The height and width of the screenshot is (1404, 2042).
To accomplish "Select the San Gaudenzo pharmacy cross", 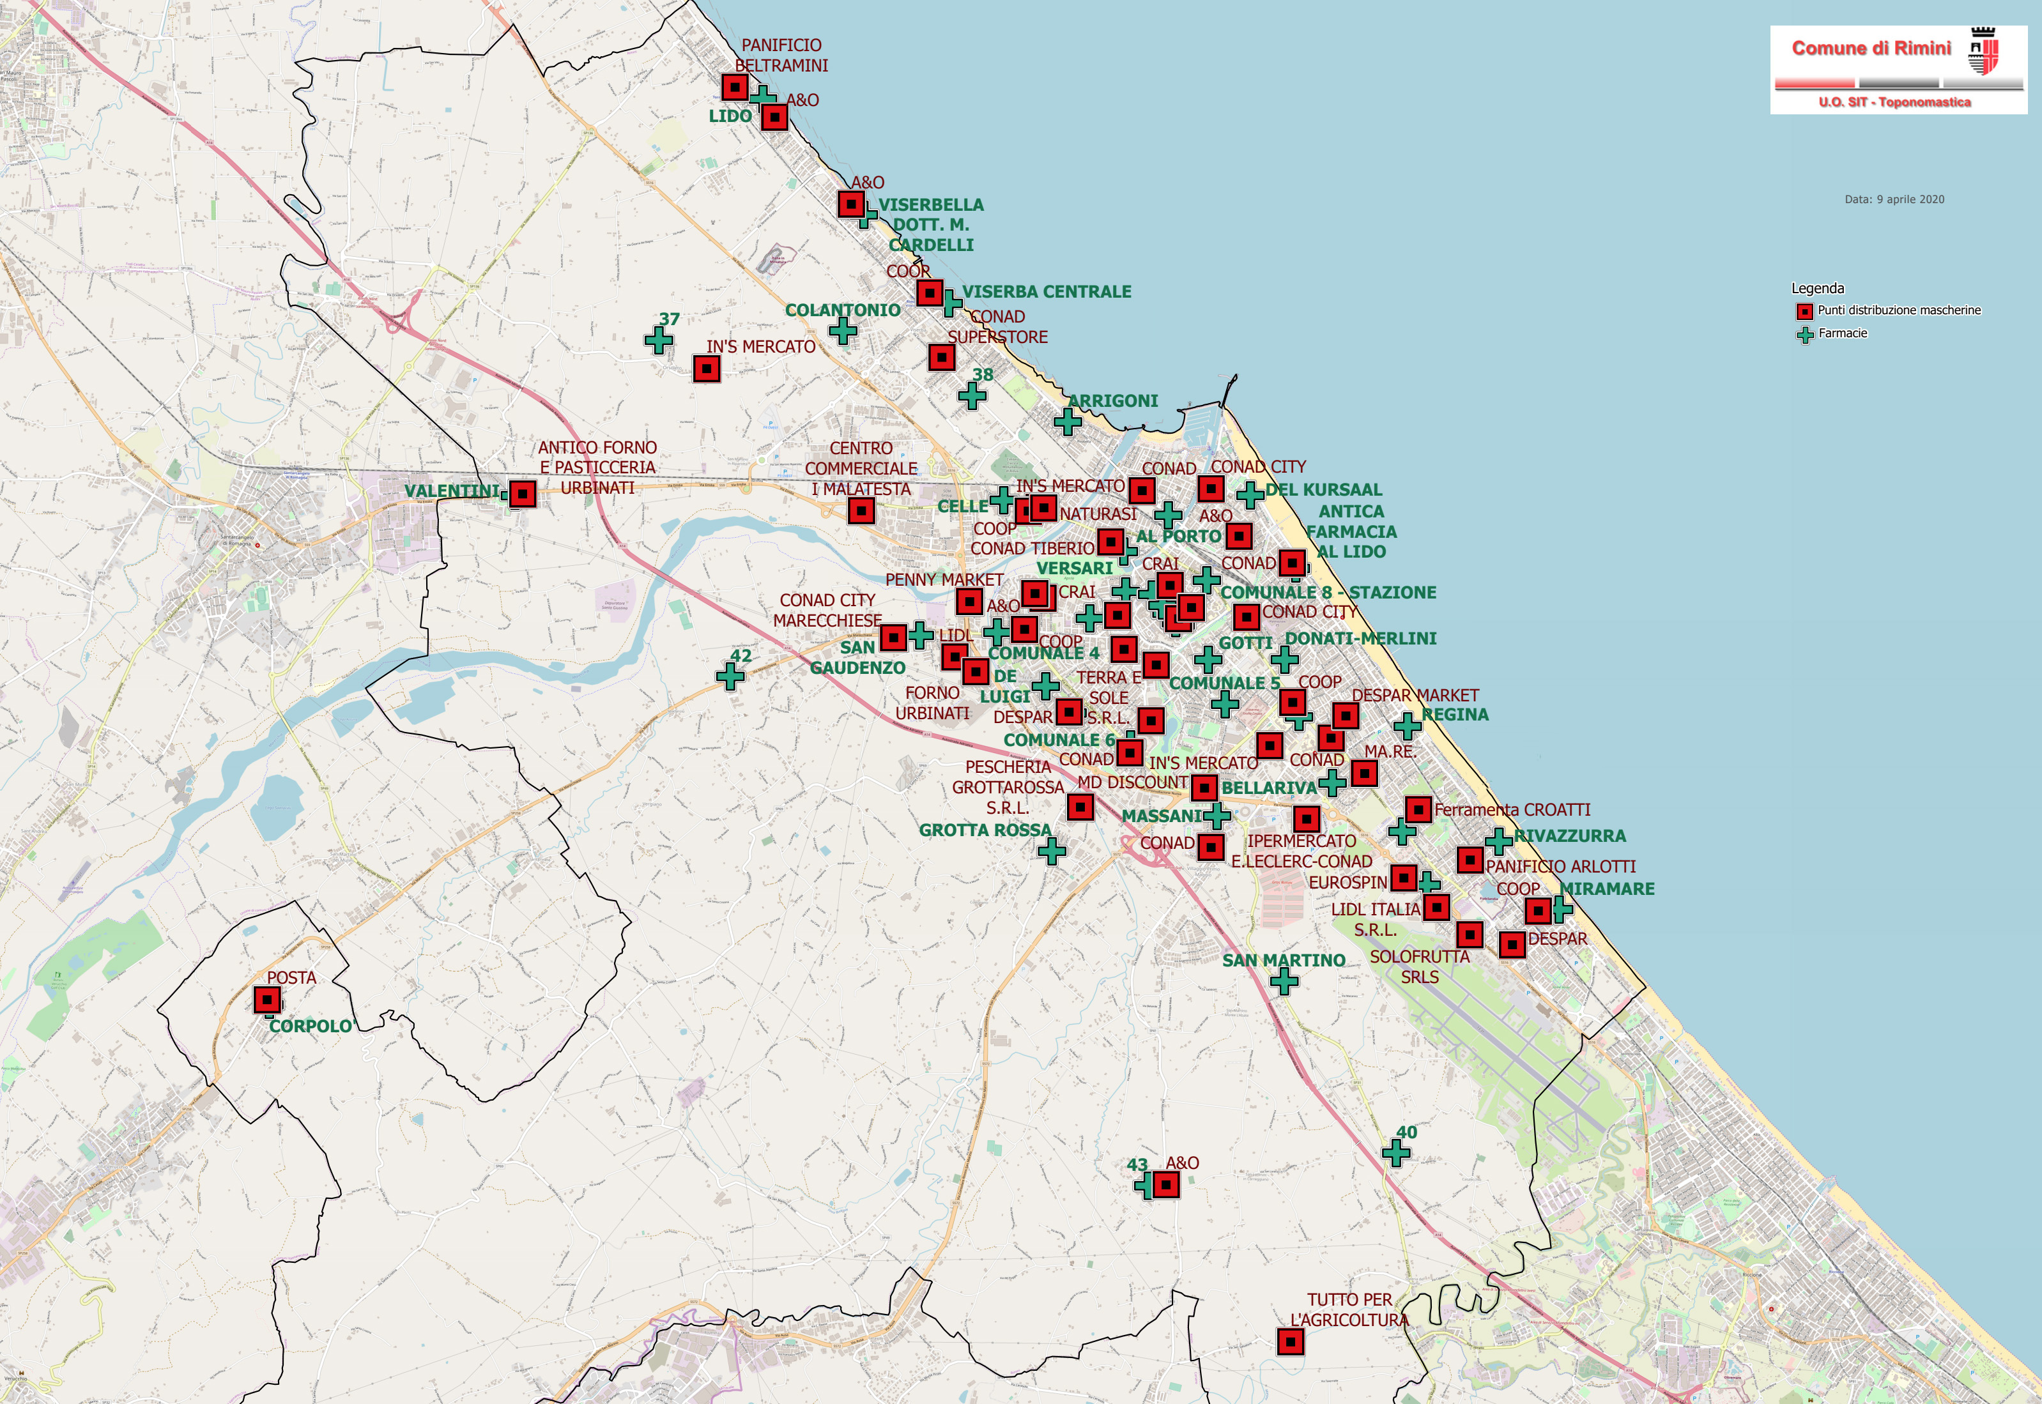I will [919, 634].
